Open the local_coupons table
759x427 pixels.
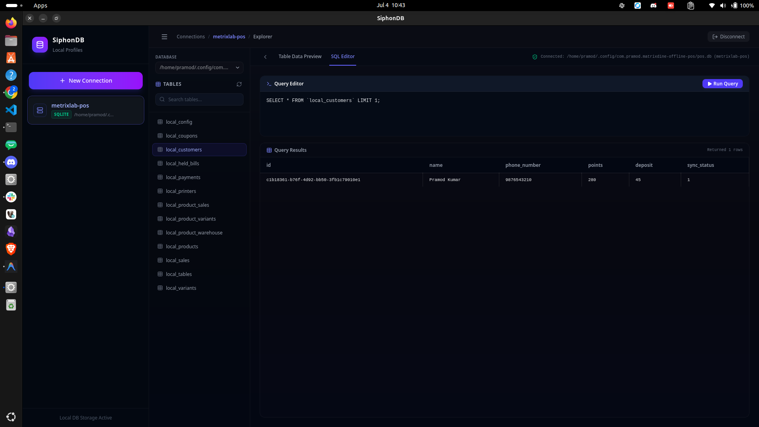point(199,136)
